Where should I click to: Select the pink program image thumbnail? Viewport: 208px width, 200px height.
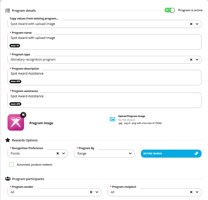pos(16,122)
